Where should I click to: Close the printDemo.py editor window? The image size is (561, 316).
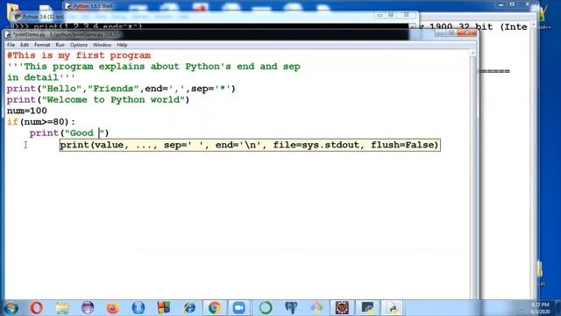[x=467, y=33]
